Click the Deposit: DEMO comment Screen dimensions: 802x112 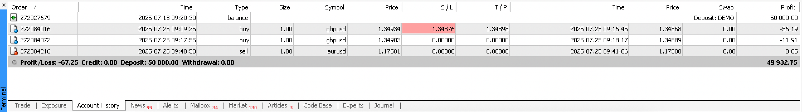(x=714, y=18)
